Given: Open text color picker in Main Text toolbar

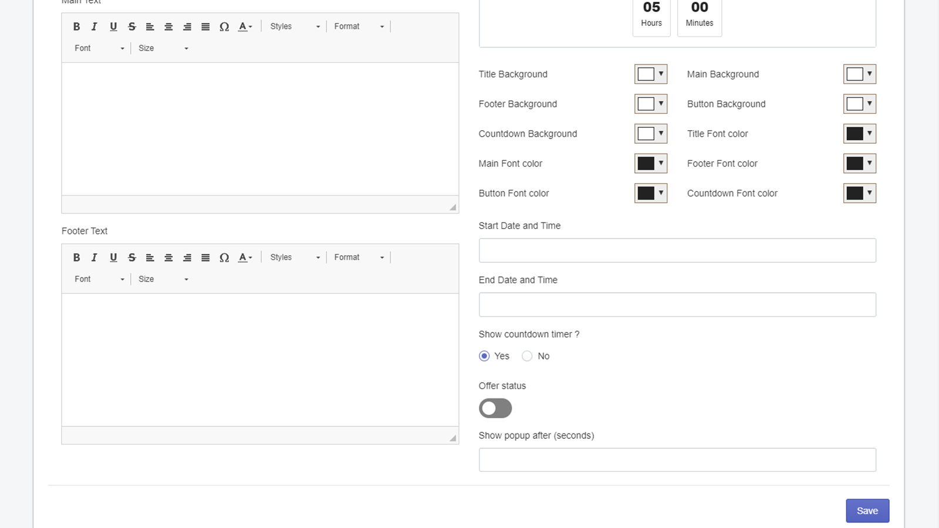Looking at the screenshot, I should [245, 26].
